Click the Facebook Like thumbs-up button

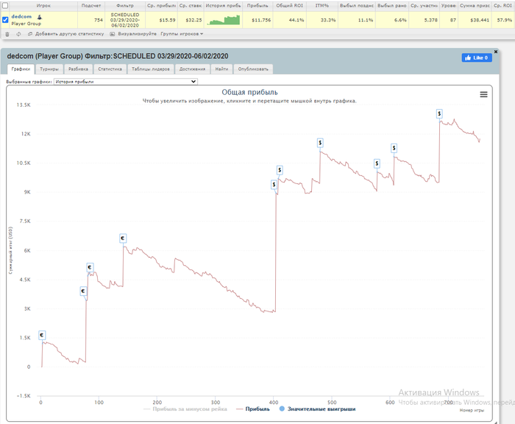pyautogui.click(x=477, y=57)
